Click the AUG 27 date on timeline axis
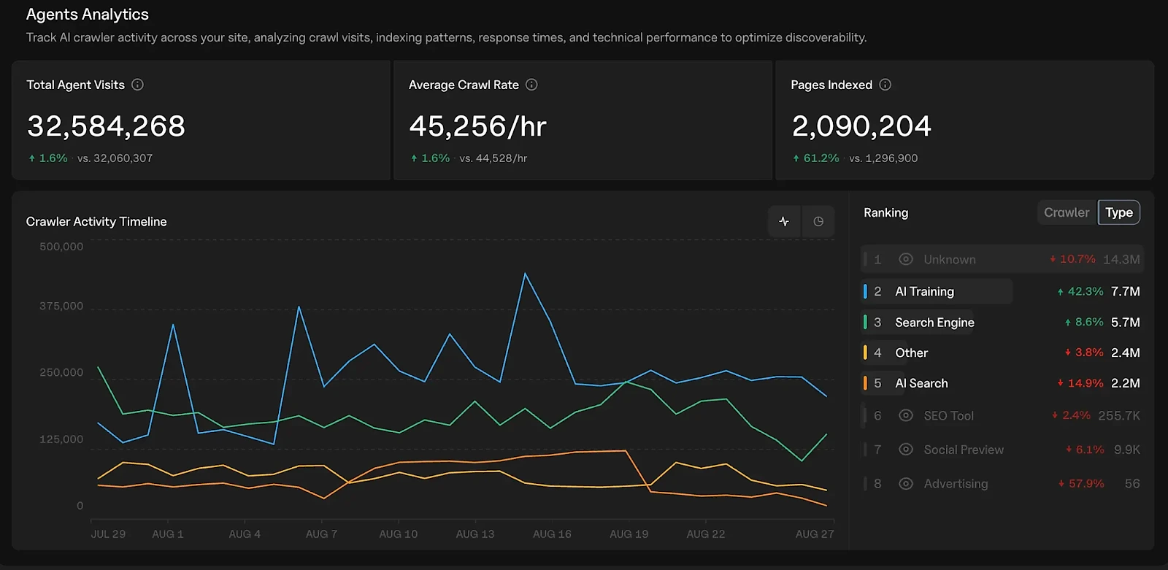Screen dimensions: 1168x570 point(815,534)
